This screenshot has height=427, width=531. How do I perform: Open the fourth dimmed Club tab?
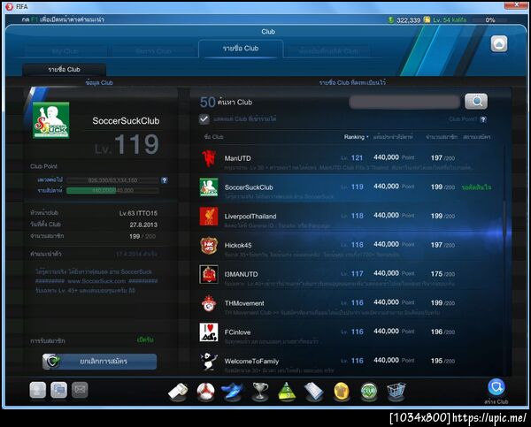coord(328,51)
